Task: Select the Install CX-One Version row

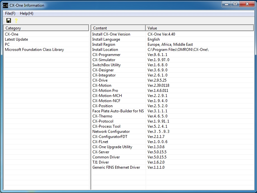Action: 172,34
